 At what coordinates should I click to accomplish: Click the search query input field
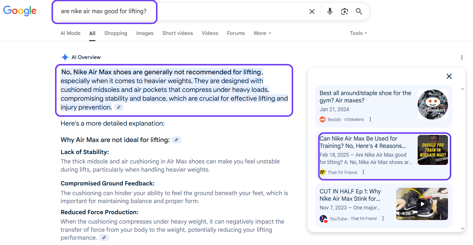coord(177,11)
